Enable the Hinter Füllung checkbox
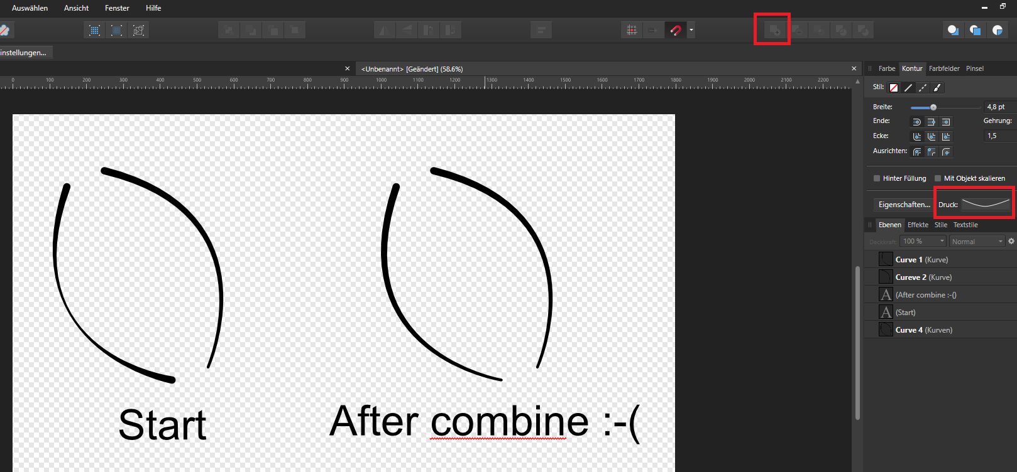 click(x=877, y=178)
